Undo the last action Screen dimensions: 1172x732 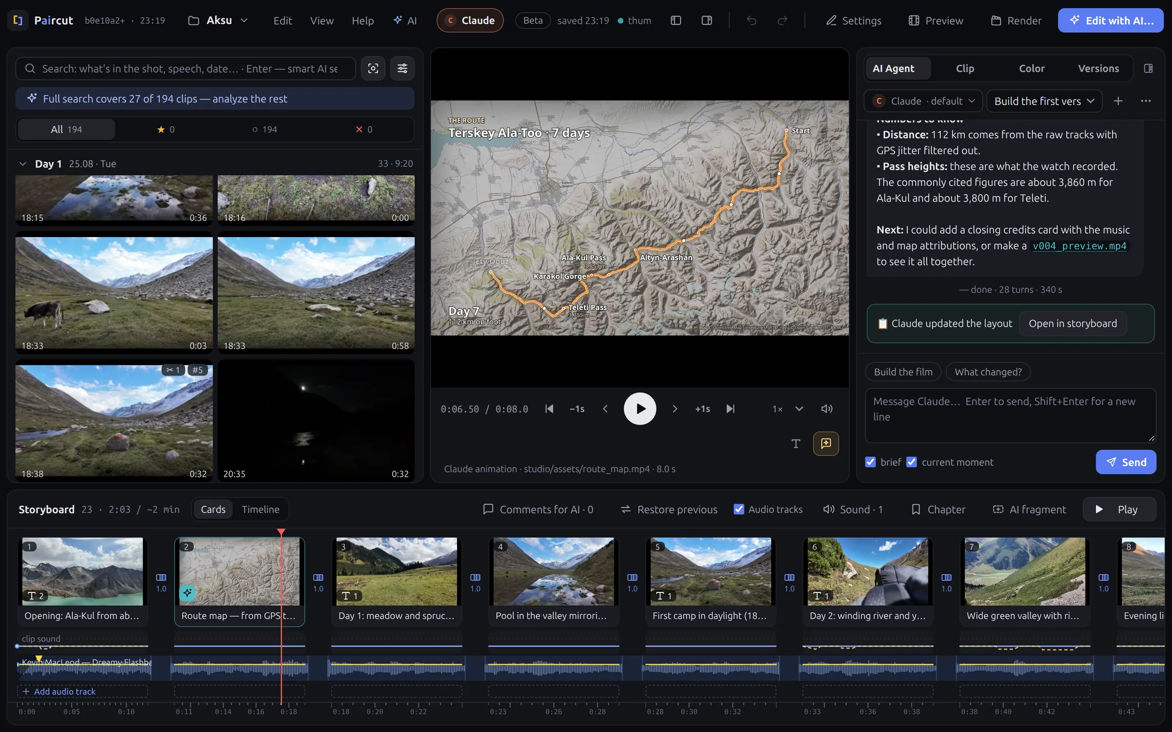[752, 20]
